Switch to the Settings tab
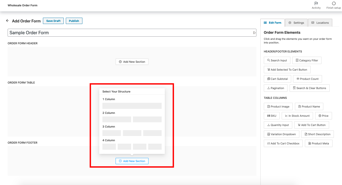342x185 pixels. (296, 23)
